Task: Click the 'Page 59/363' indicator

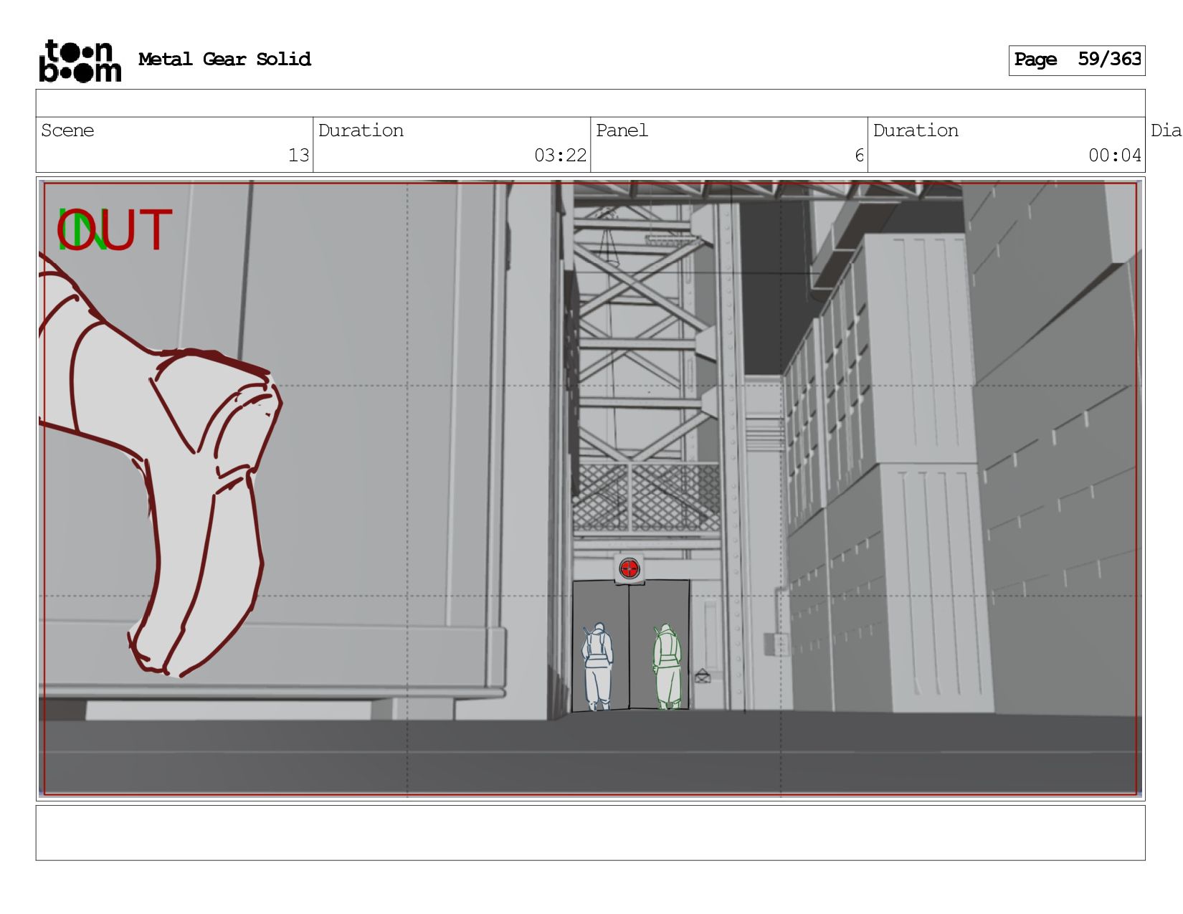Action: pyautogui.click(x=1077, y=60)
